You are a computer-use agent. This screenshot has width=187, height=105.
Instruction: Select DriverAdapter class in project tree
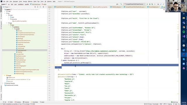(21, 37)
